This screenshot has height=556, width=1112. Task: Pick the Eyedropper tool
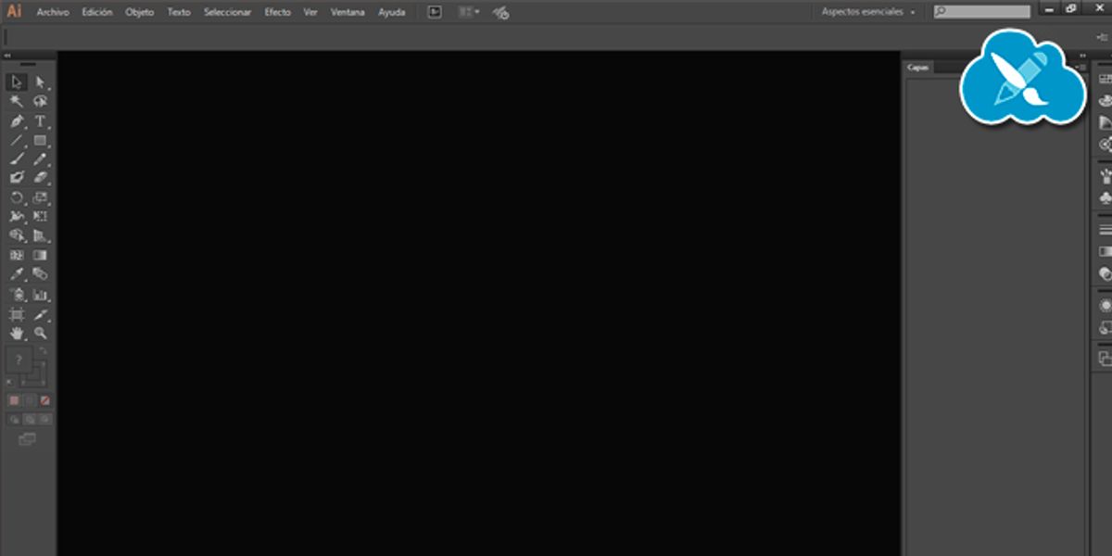[x=17, y=274]
